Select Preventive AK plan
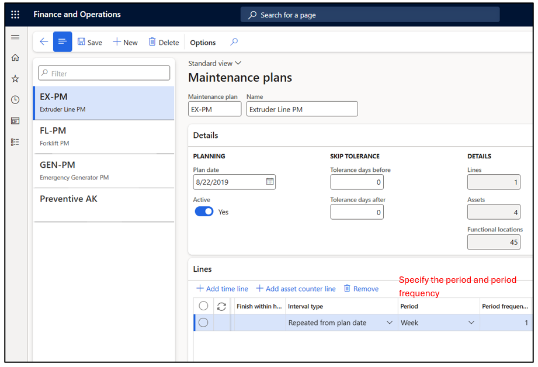Image resolution: width=538 pixels, height=367 pixels. tap(103, 205)
